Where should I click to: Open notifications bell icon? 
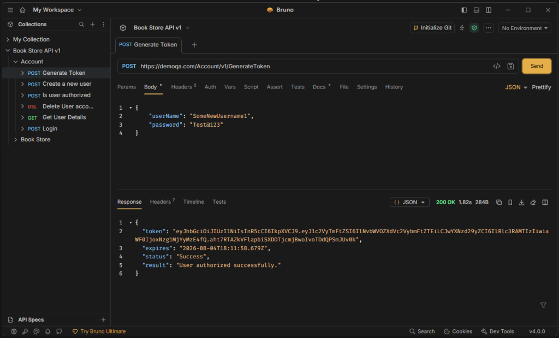48,331
